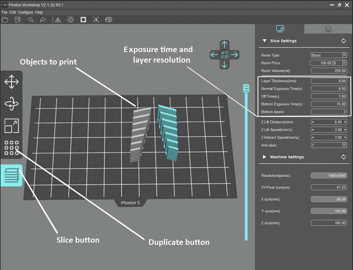
Task: Decrease Z Lift Distance with left arrow
Action: pyautogui.click(x=313, y=122)
